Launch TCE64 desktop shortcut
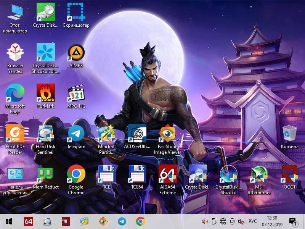The width and height of the screenshot is (305, 229). [x=137, y=177]
